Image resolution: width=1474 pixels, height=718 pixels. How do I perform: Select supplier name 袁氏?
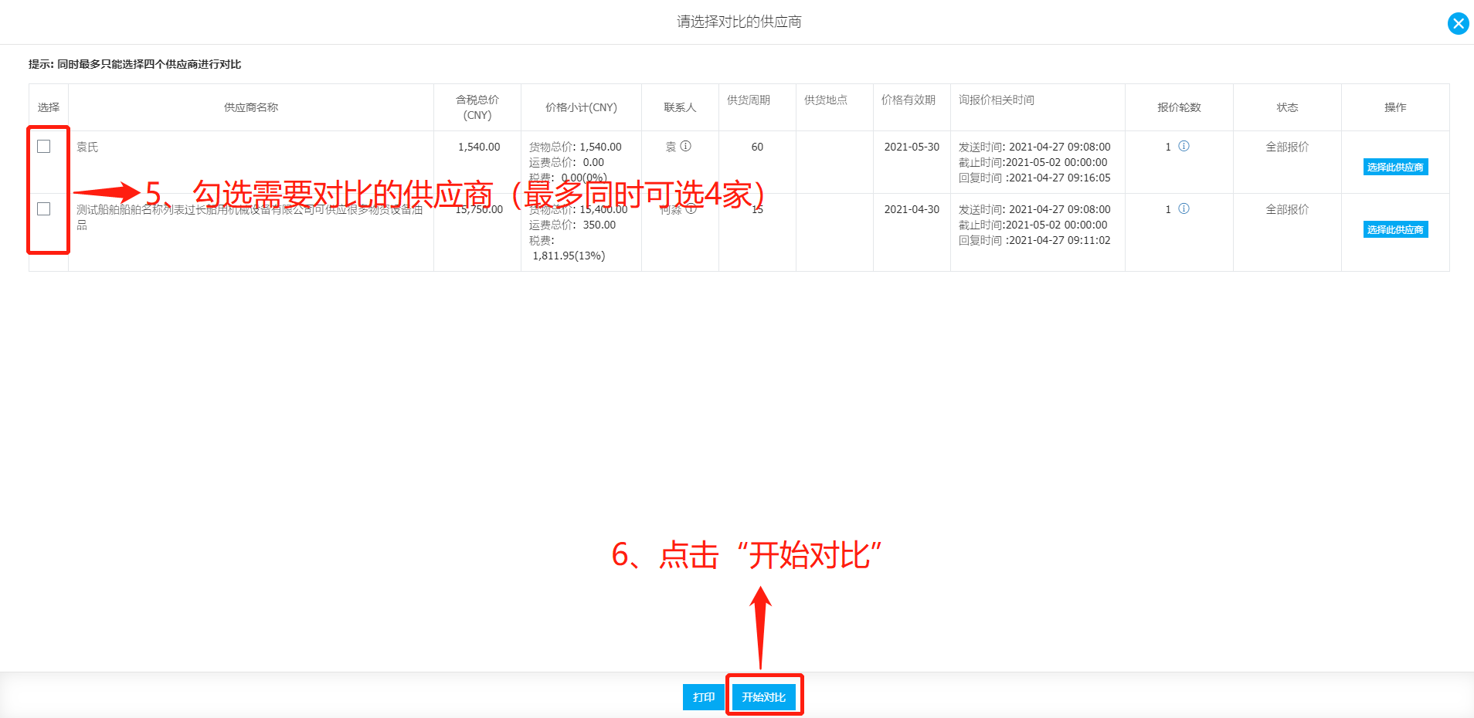coord(87,147)
